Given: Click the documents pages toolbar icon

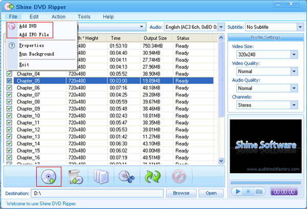Looking at the screenshot, I should click(x=101, y=176).
